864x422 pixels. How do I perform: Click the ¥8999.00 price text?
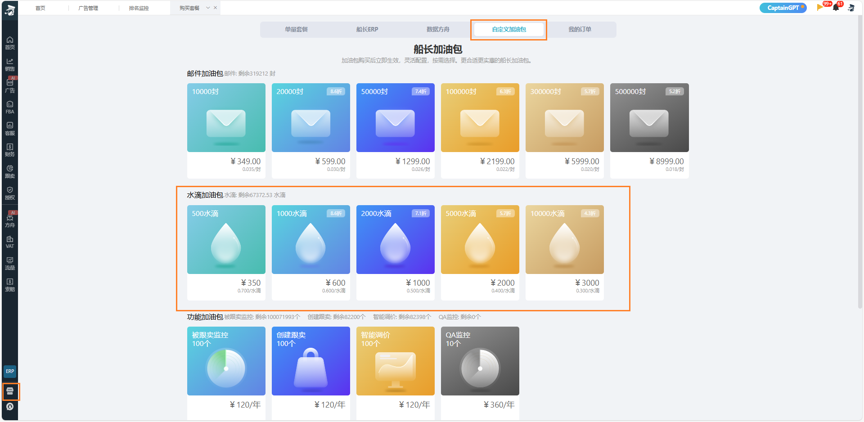click(666, 161)
